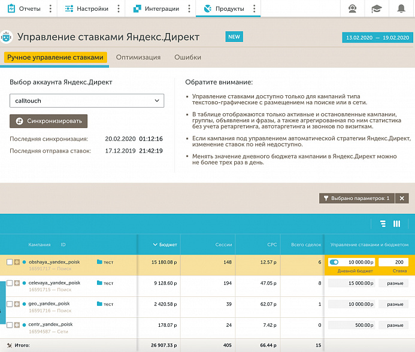Open the graduation cap training icon
This screenshot has height=352, width=415.
(376, 9)
